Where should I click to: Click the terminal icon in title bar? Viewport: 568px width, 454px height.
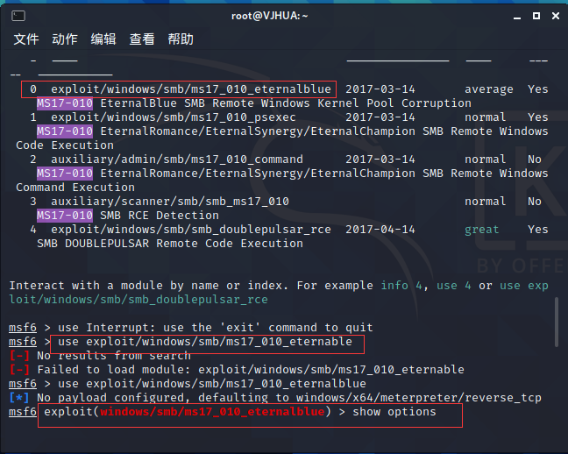pos(18,16)
